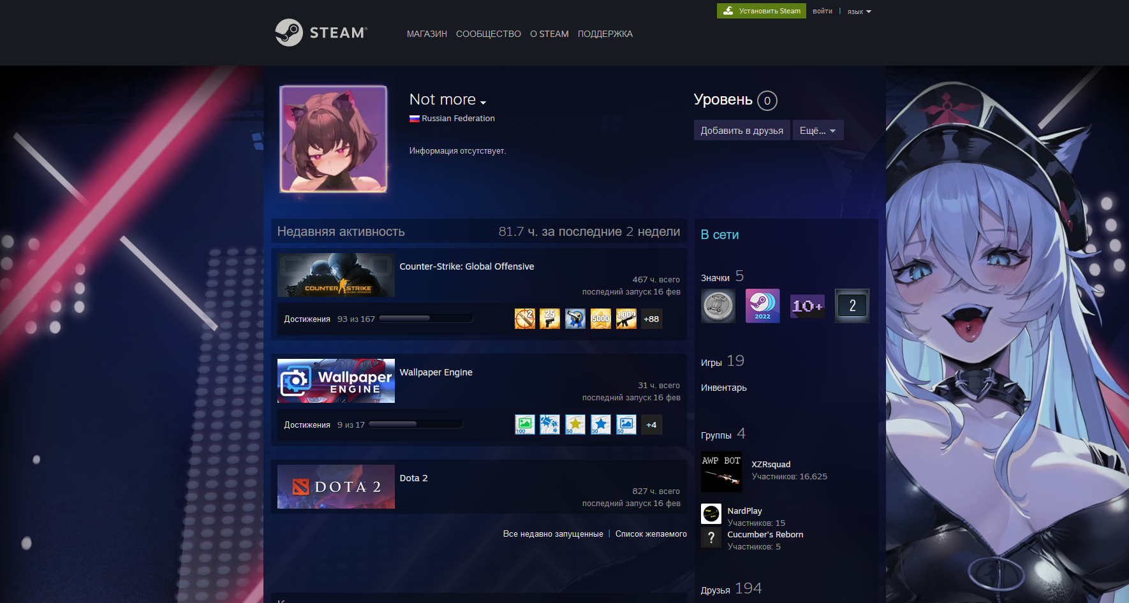
Task: Click the Wallpaper Engine achievements progress bar
Action: (x=415, y=425)
